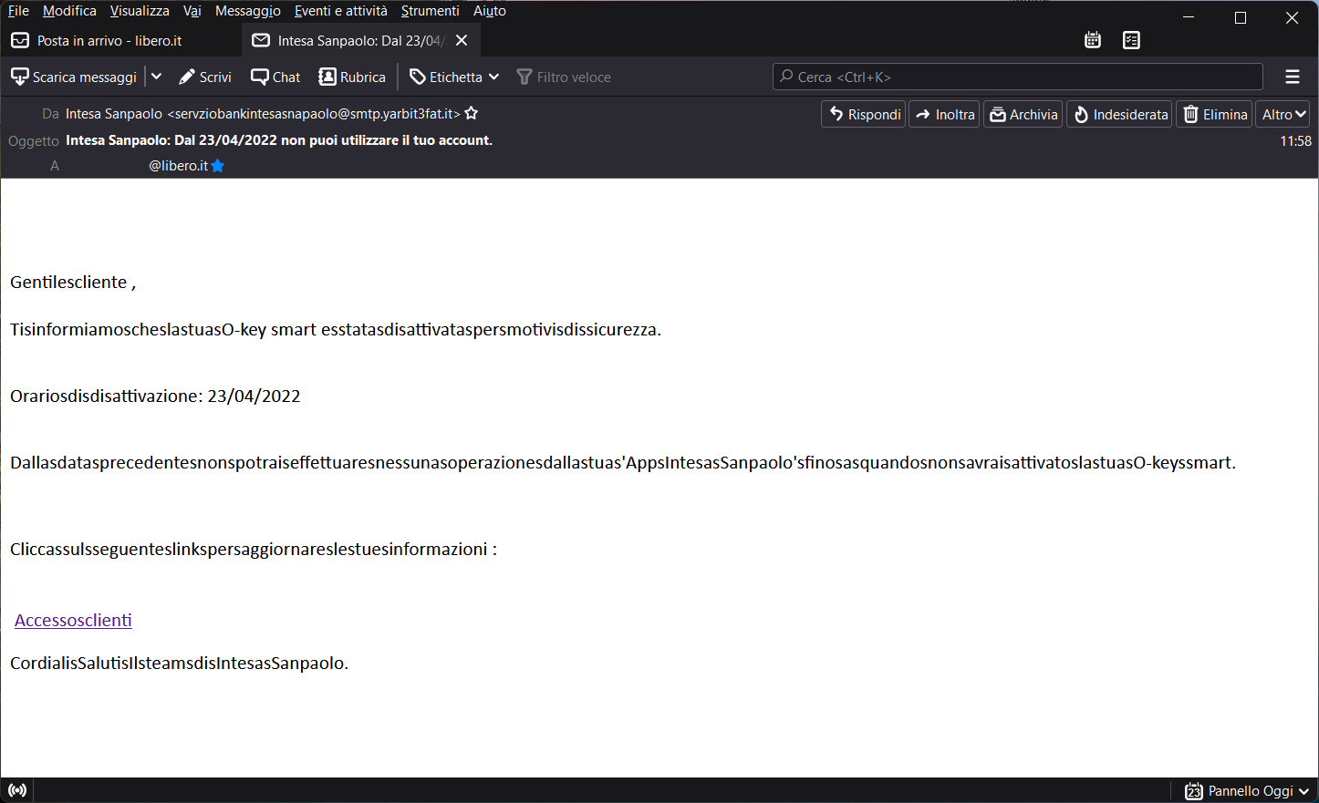Click the 'Gentilescliente ,' greeting text

73,283
